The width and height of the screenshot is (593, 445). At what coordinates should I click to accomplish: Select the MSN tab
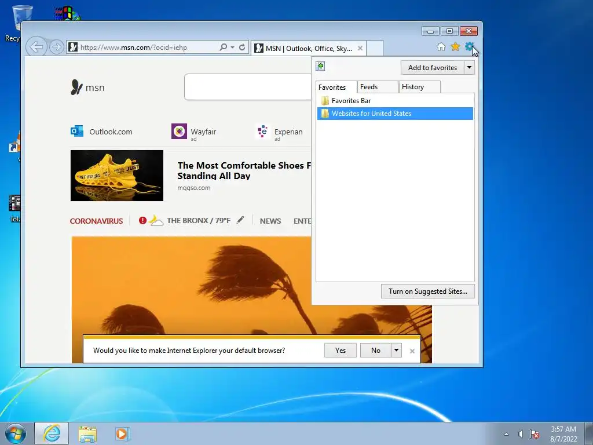coord(308,48)
